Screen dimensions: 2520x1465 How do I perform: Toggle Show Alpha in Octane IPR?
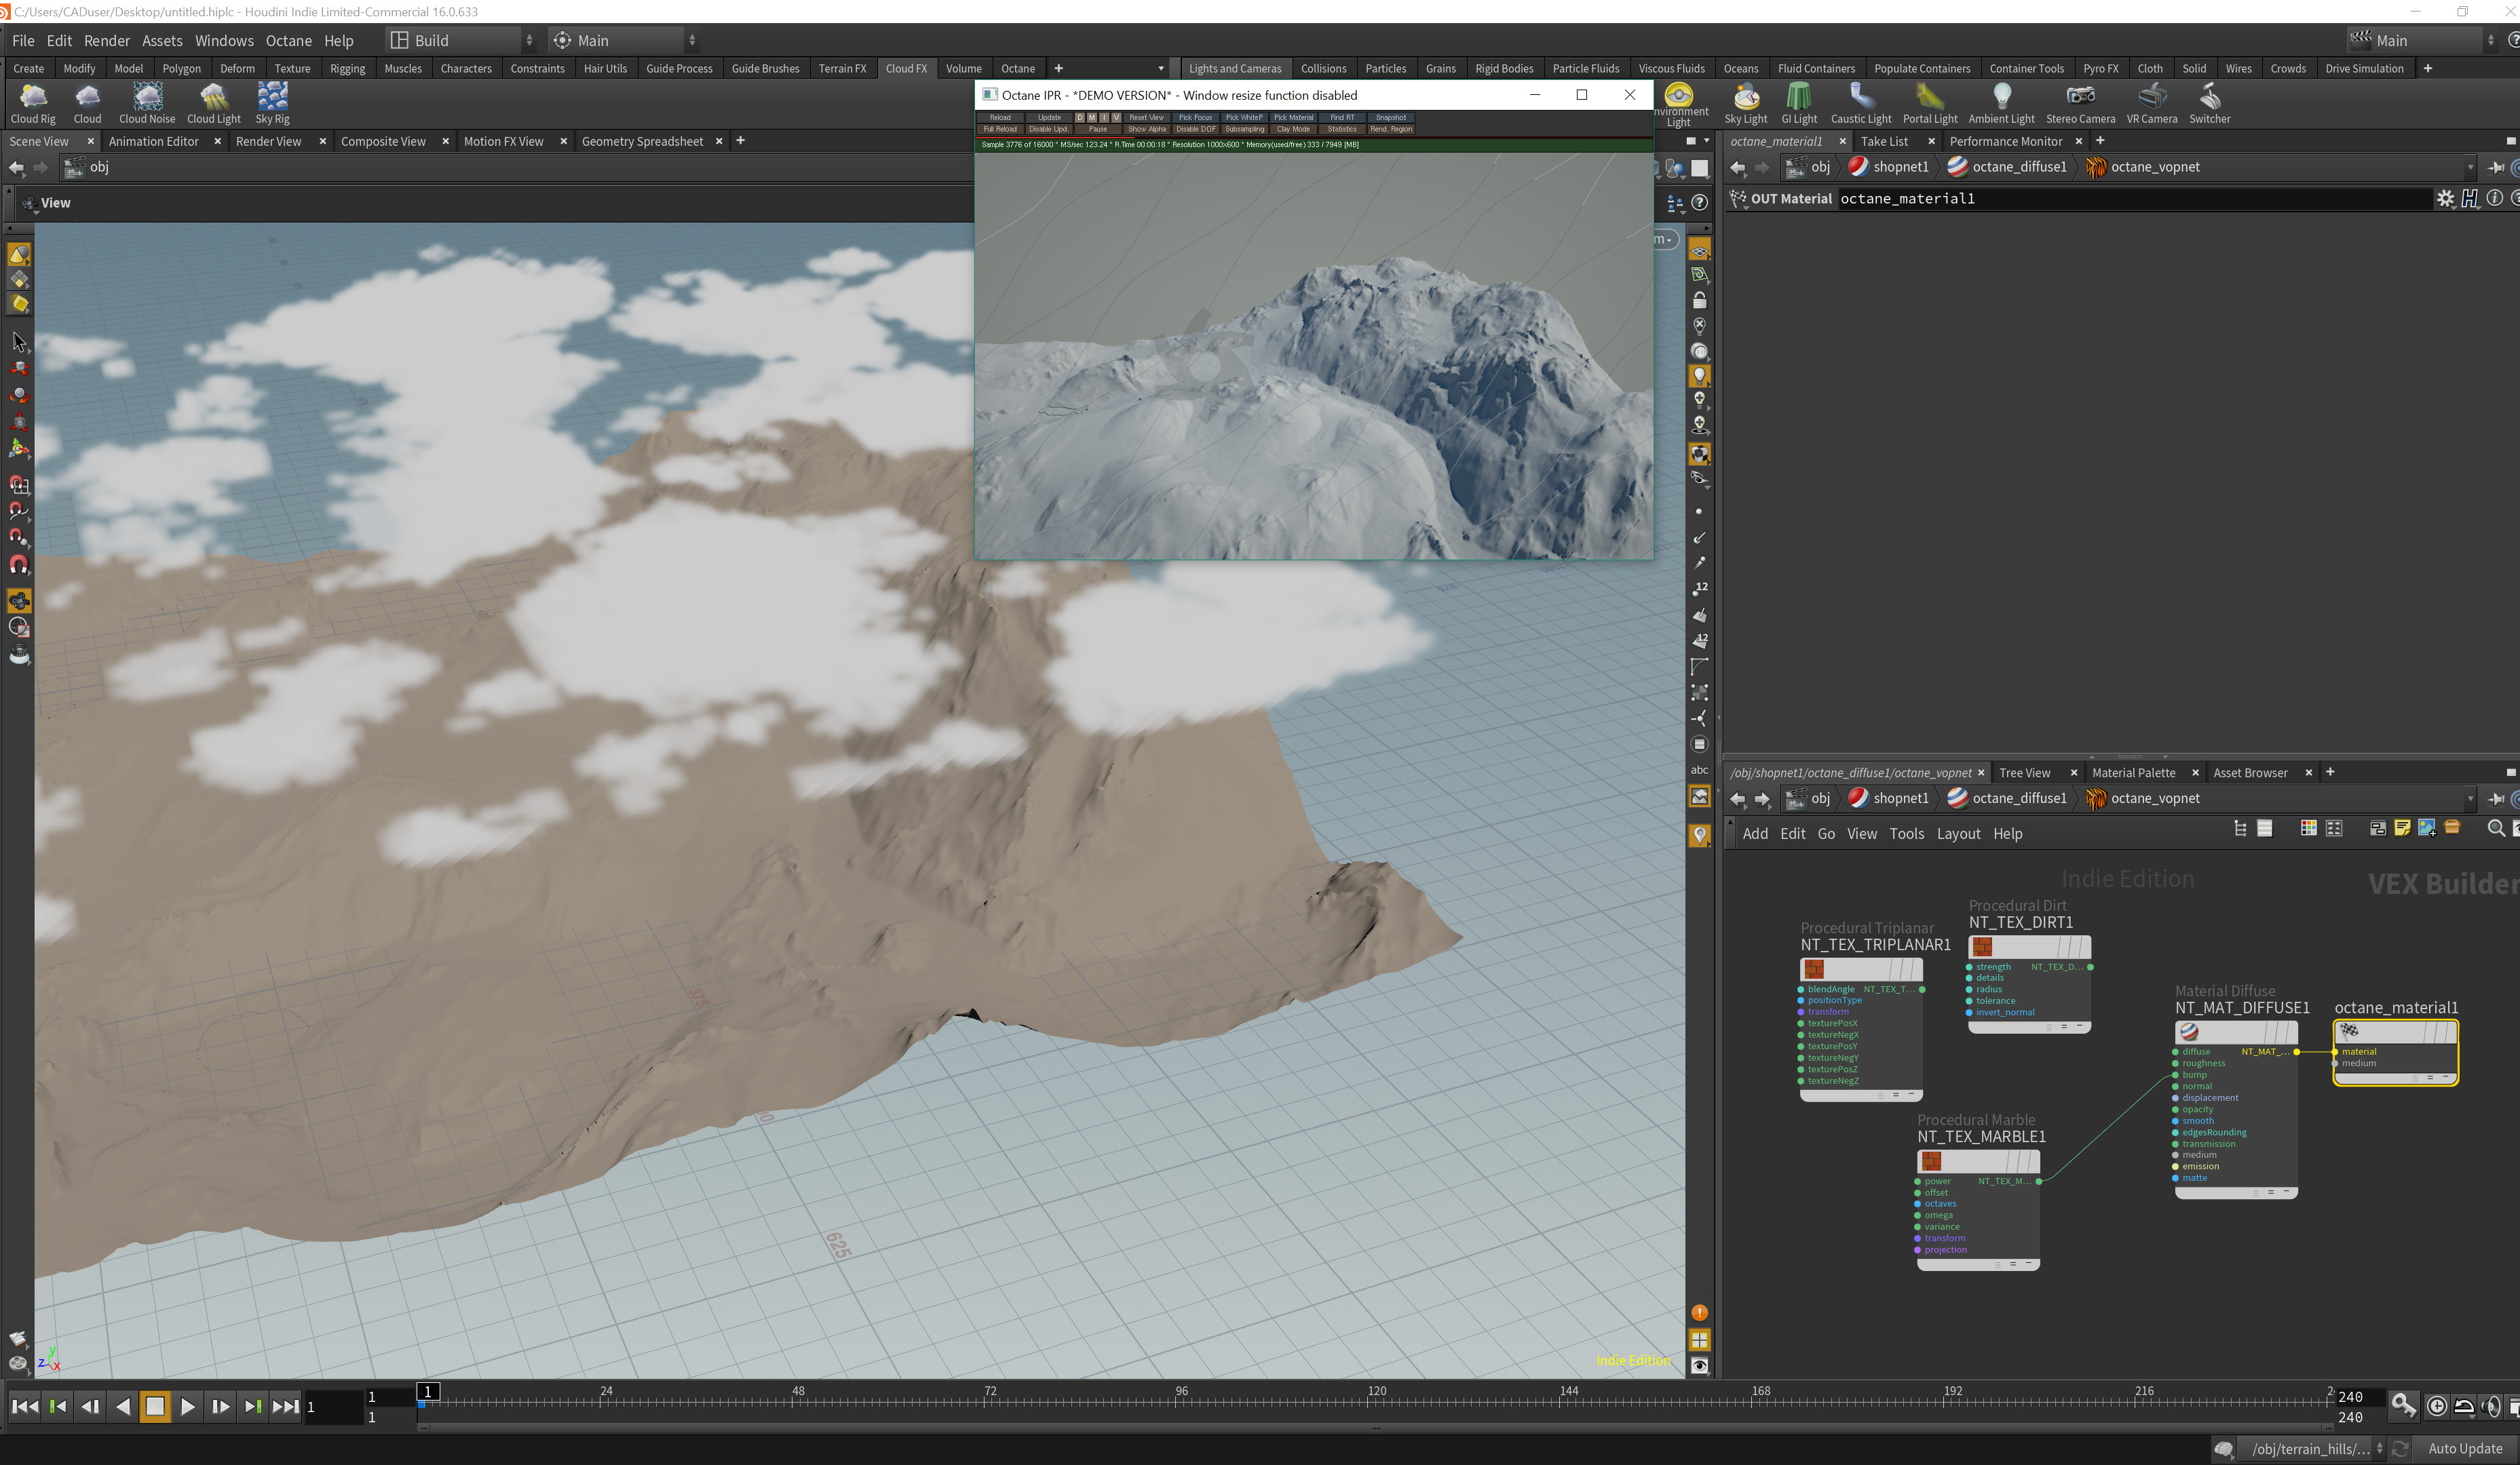(1147, 129)
